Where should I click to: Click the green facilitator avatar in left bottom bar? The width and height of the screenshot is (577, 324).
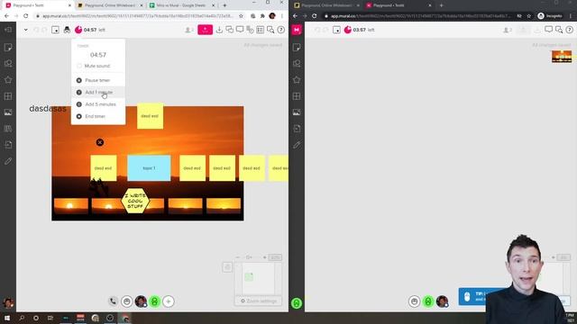[x=154, y=301]
